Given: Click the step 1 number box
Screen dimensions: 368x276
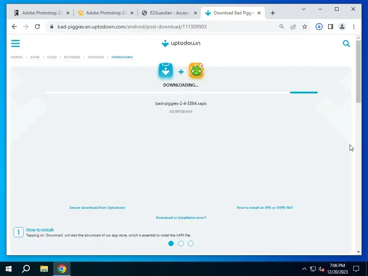Looking at the screenshot, I should click(19, 233).
